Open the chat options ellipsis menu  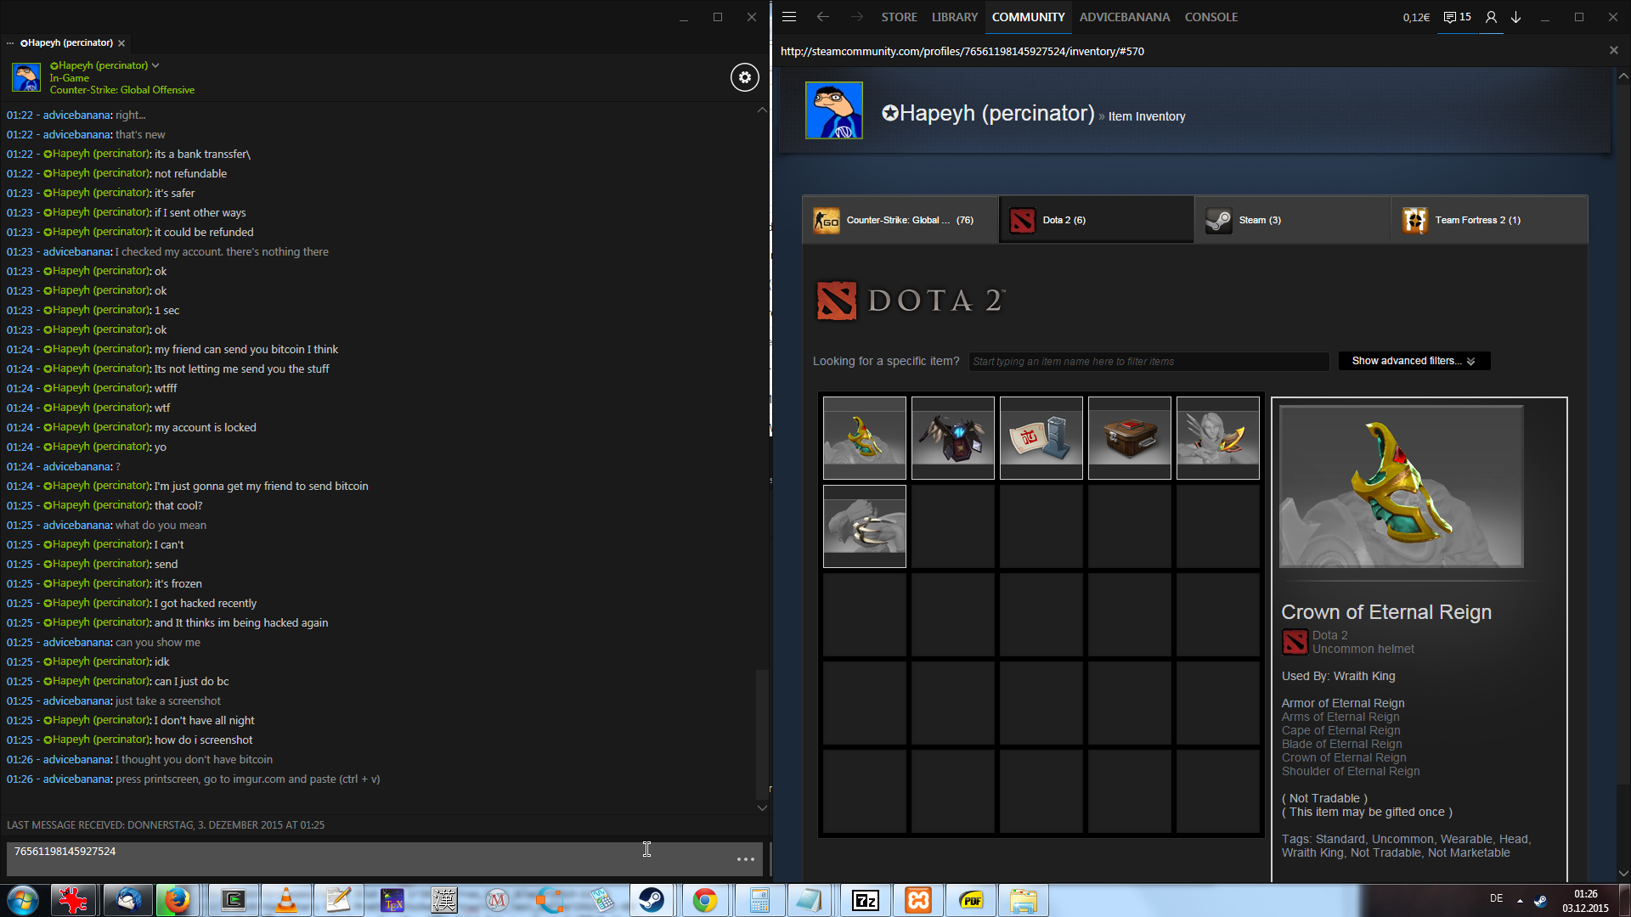tap(745, 859)
